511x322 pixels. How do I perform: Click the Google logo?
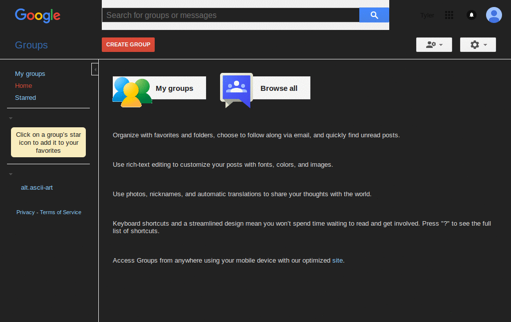pos(37,15)
